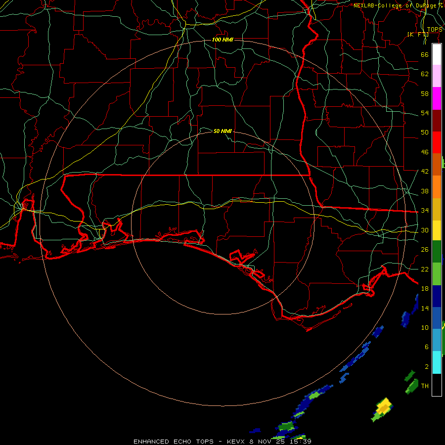Click the legend value '10'
This screenshot has width=445, height=445.
[x=425, y=328]
